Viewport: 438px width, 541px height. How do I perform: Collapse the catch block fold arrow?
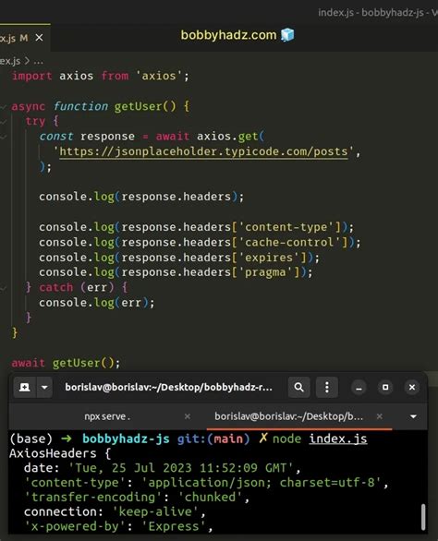pyautogui.click(x=4, y=288)
